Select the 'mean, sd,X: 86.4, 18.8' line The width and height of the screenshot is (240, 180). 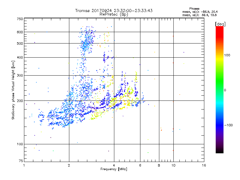pos(199,15)
